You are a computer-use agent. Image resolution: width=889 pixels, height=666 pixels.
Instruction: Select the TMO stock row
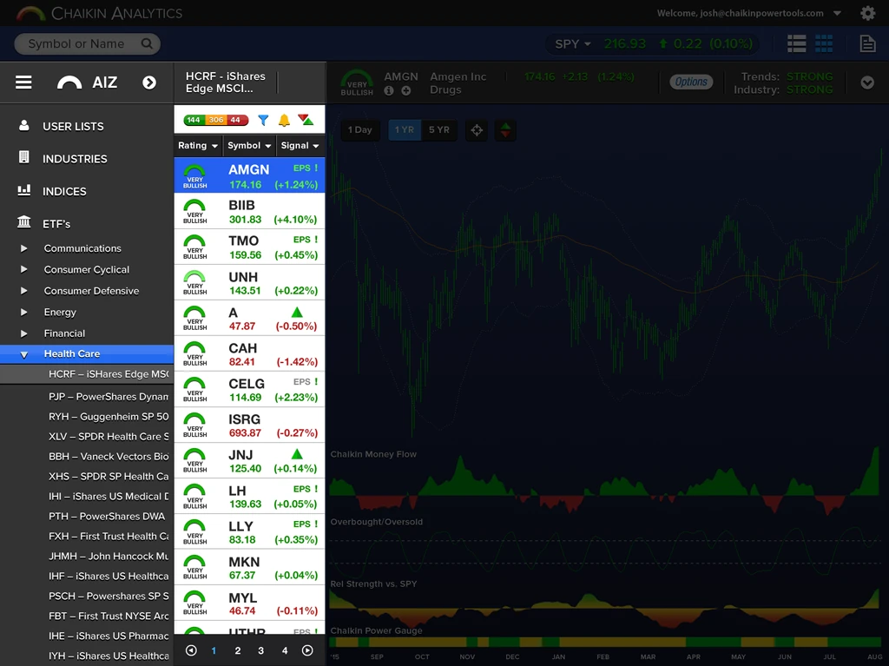pyautogui.click(x=249, y=247)
